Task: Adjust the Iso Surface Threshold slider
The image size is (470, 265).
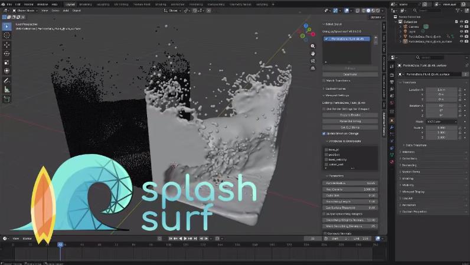Action: (x=350, y=208)
